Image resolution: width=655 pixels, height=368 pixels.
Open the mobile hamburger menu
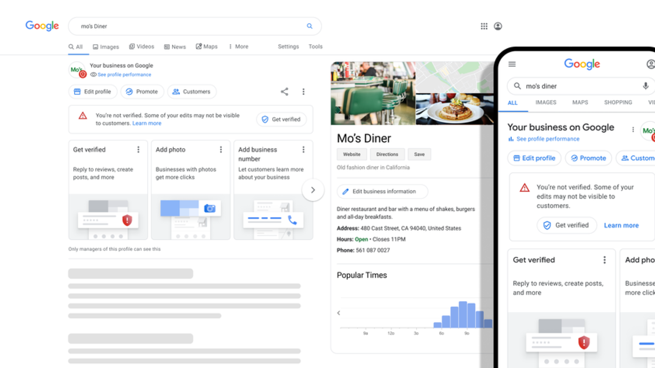(512, 64)
